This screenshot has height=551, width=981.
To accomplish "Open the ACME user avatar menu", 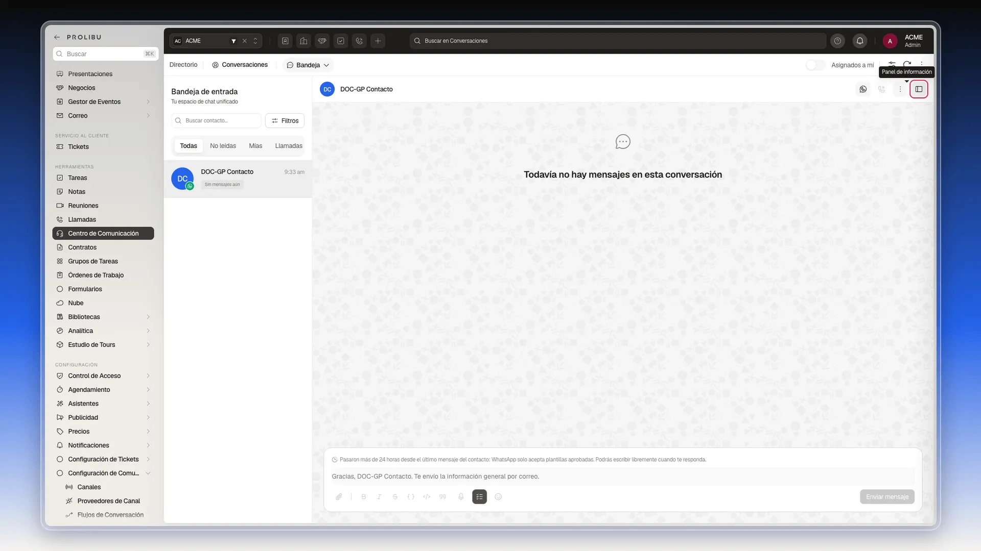I will coord(890,41).
